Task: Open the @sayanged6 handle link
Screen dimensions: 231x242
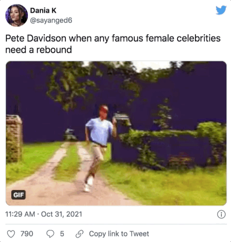Action: click(x=51, y=21)
